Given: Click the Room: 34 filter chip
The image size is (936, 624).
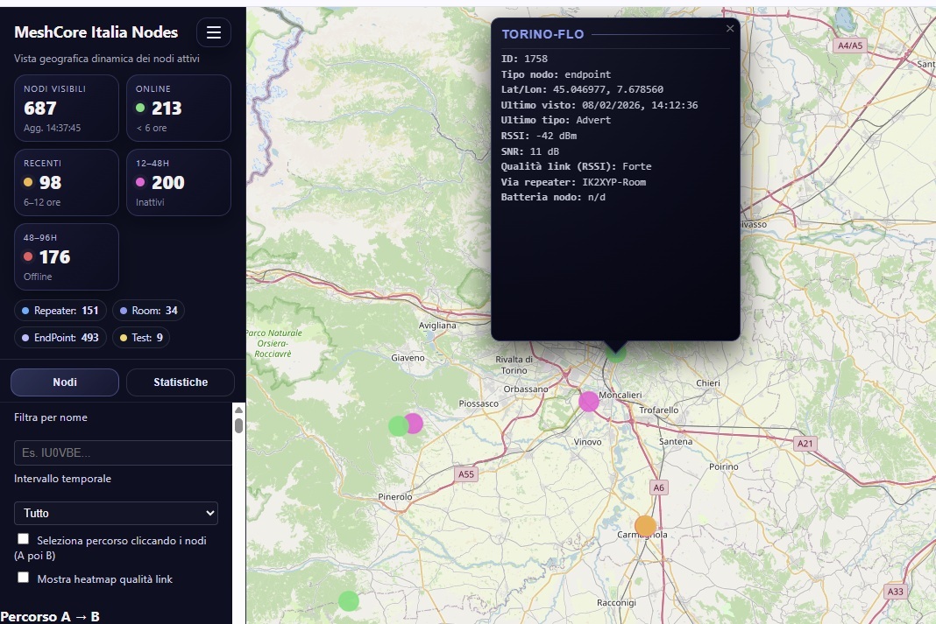Looking at the screenshot, I should tap(148, 311).
